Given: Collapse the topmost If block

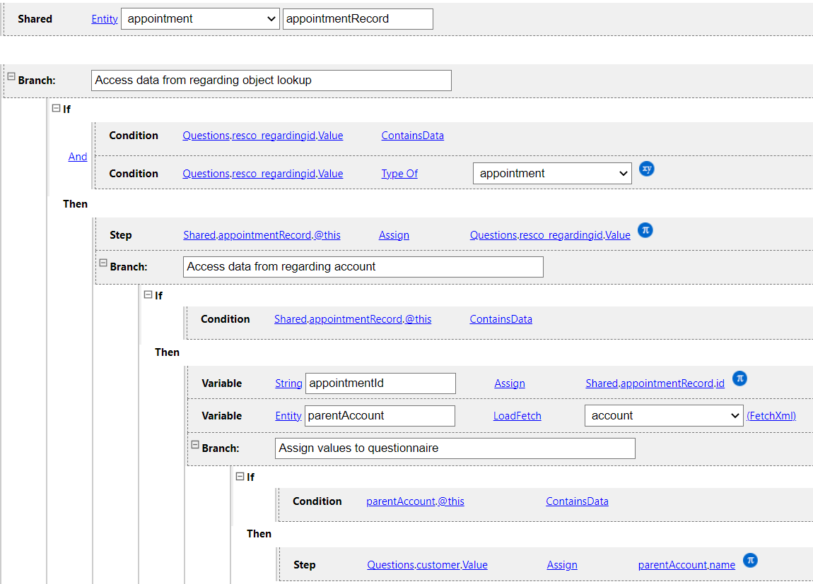Looking at the screenshot, I should [x=57, y=108].
